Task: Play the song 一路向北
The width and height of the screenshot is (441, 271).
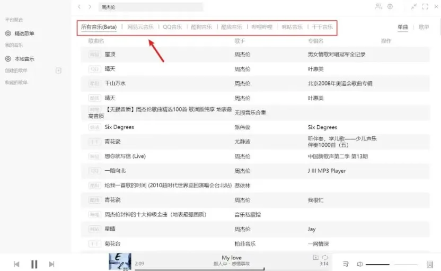Action: (115, 171)
